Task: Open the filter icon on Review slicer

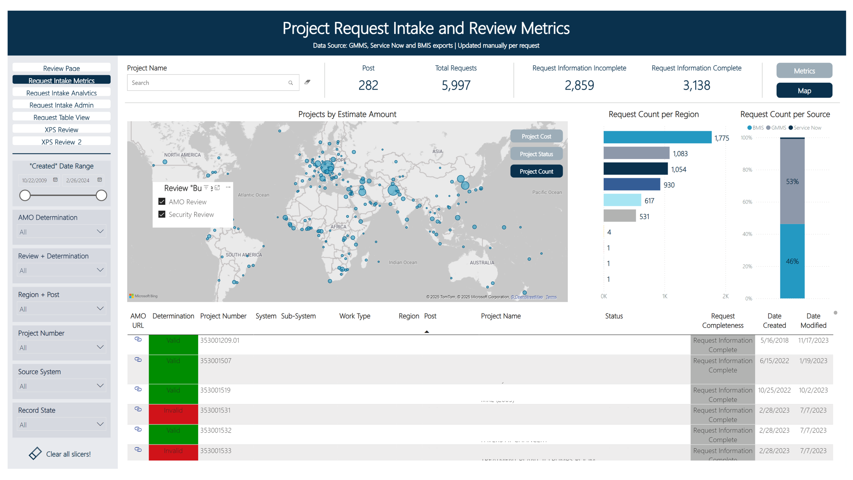Action: tap(206, 187)
